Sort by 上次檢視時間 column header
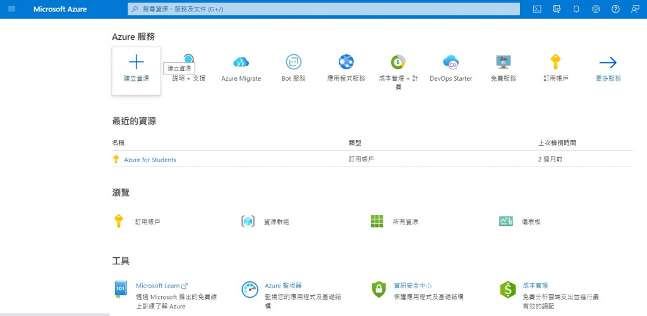The width and height of the screenshot is (647, 316). point(557,143)
